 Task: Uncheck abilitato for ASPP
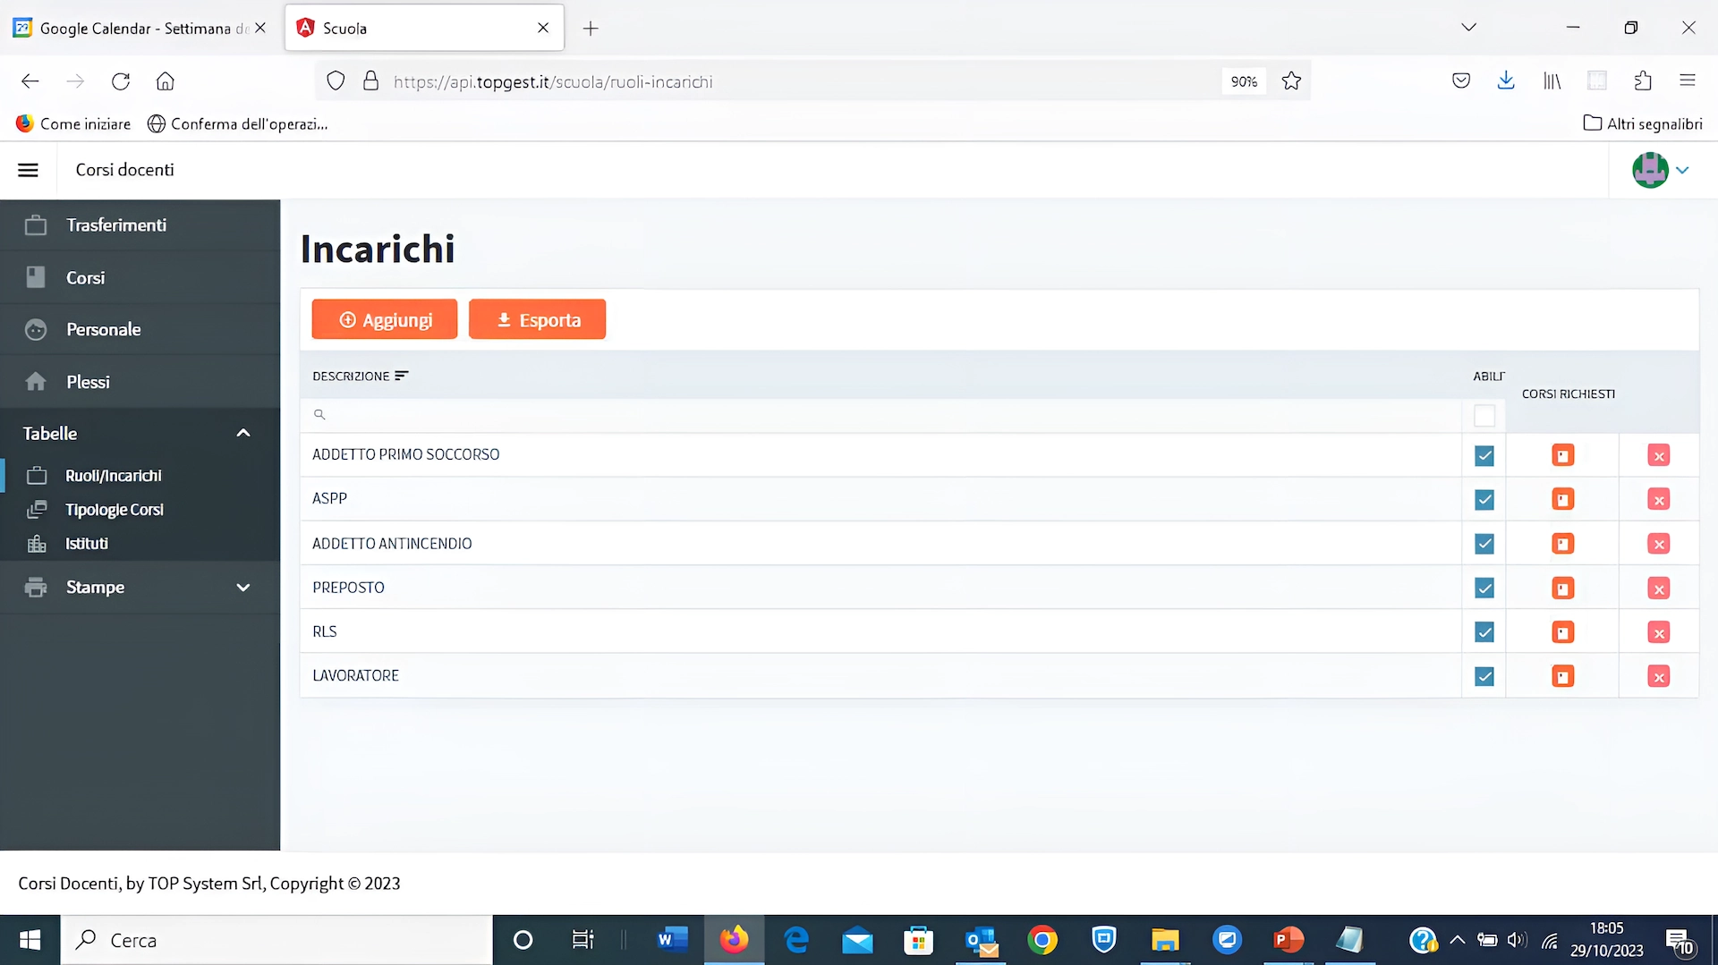click(1484, 499)
